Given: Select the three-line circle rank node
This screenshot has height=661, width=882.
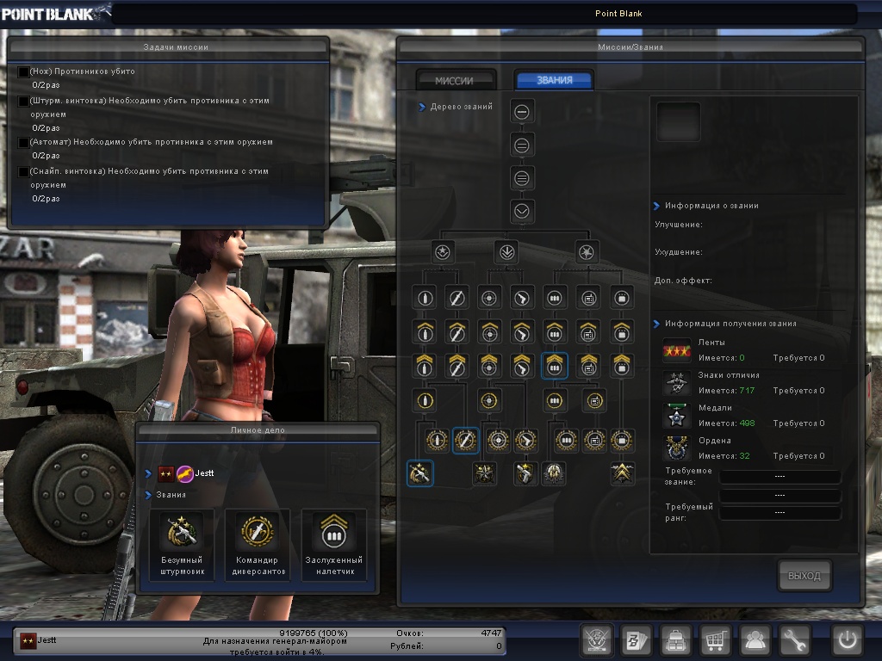Looking at the screenshot, I should point(522,179).
